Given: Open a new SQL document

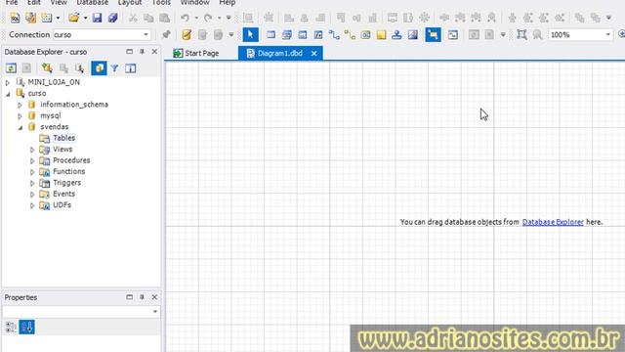Looking at the screenshot, I should point(15,18).
